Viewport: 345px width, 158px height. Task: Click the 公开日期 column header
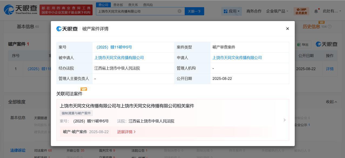pos(306,56)
